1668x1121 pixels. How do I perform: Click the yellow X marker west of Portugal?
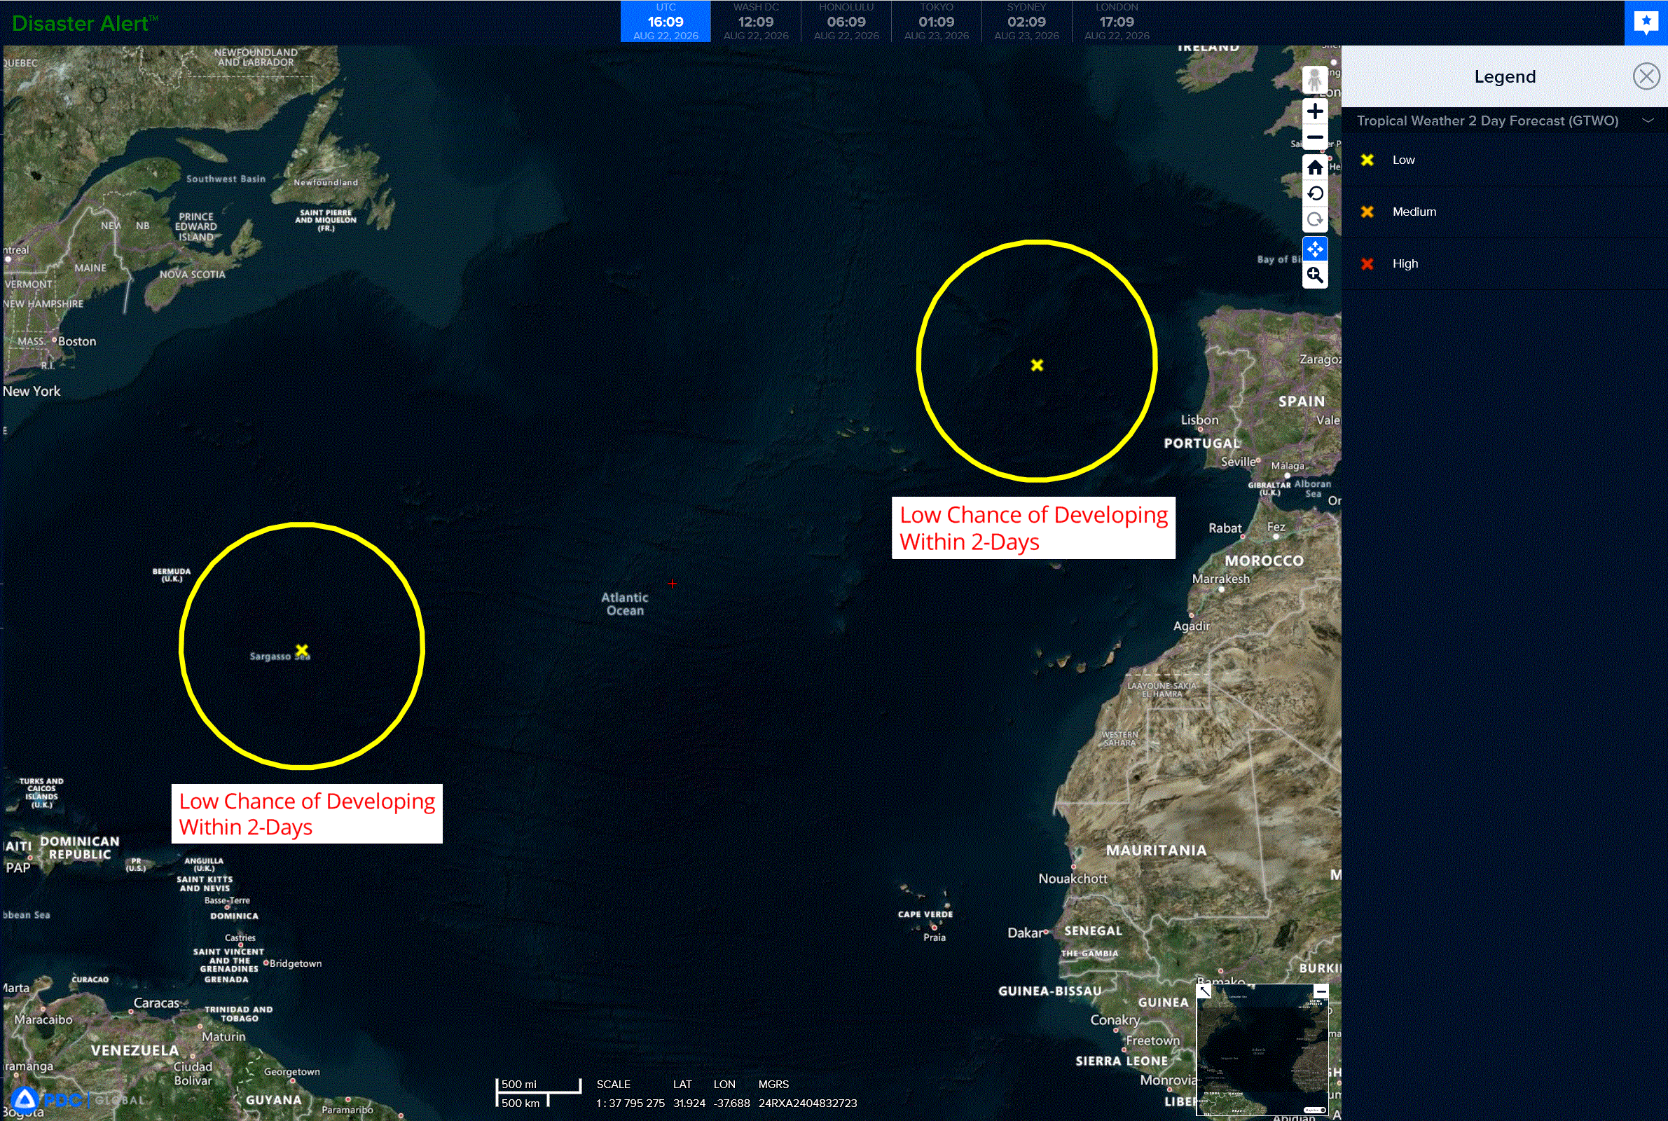pyautogui.click(x=1037, y=365)
